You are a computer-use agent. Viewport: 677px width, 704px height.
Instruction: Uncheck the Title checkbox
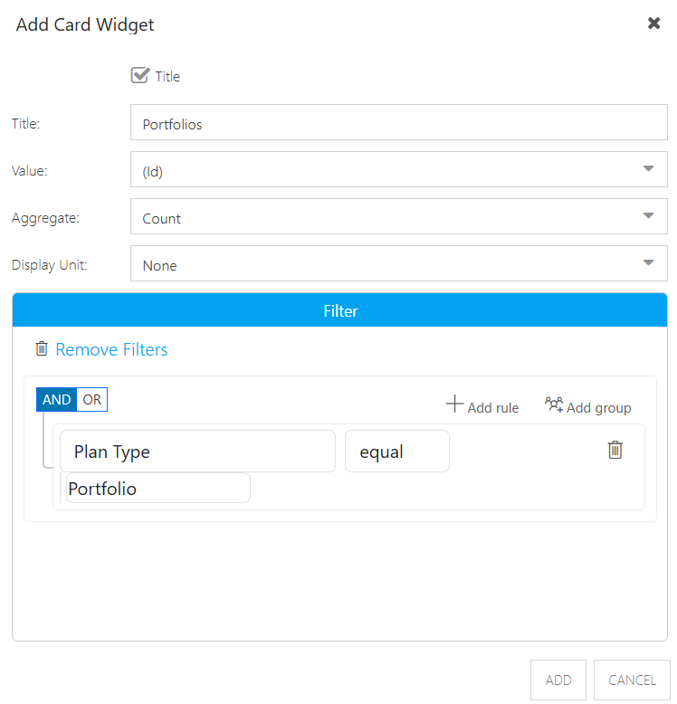140,75
